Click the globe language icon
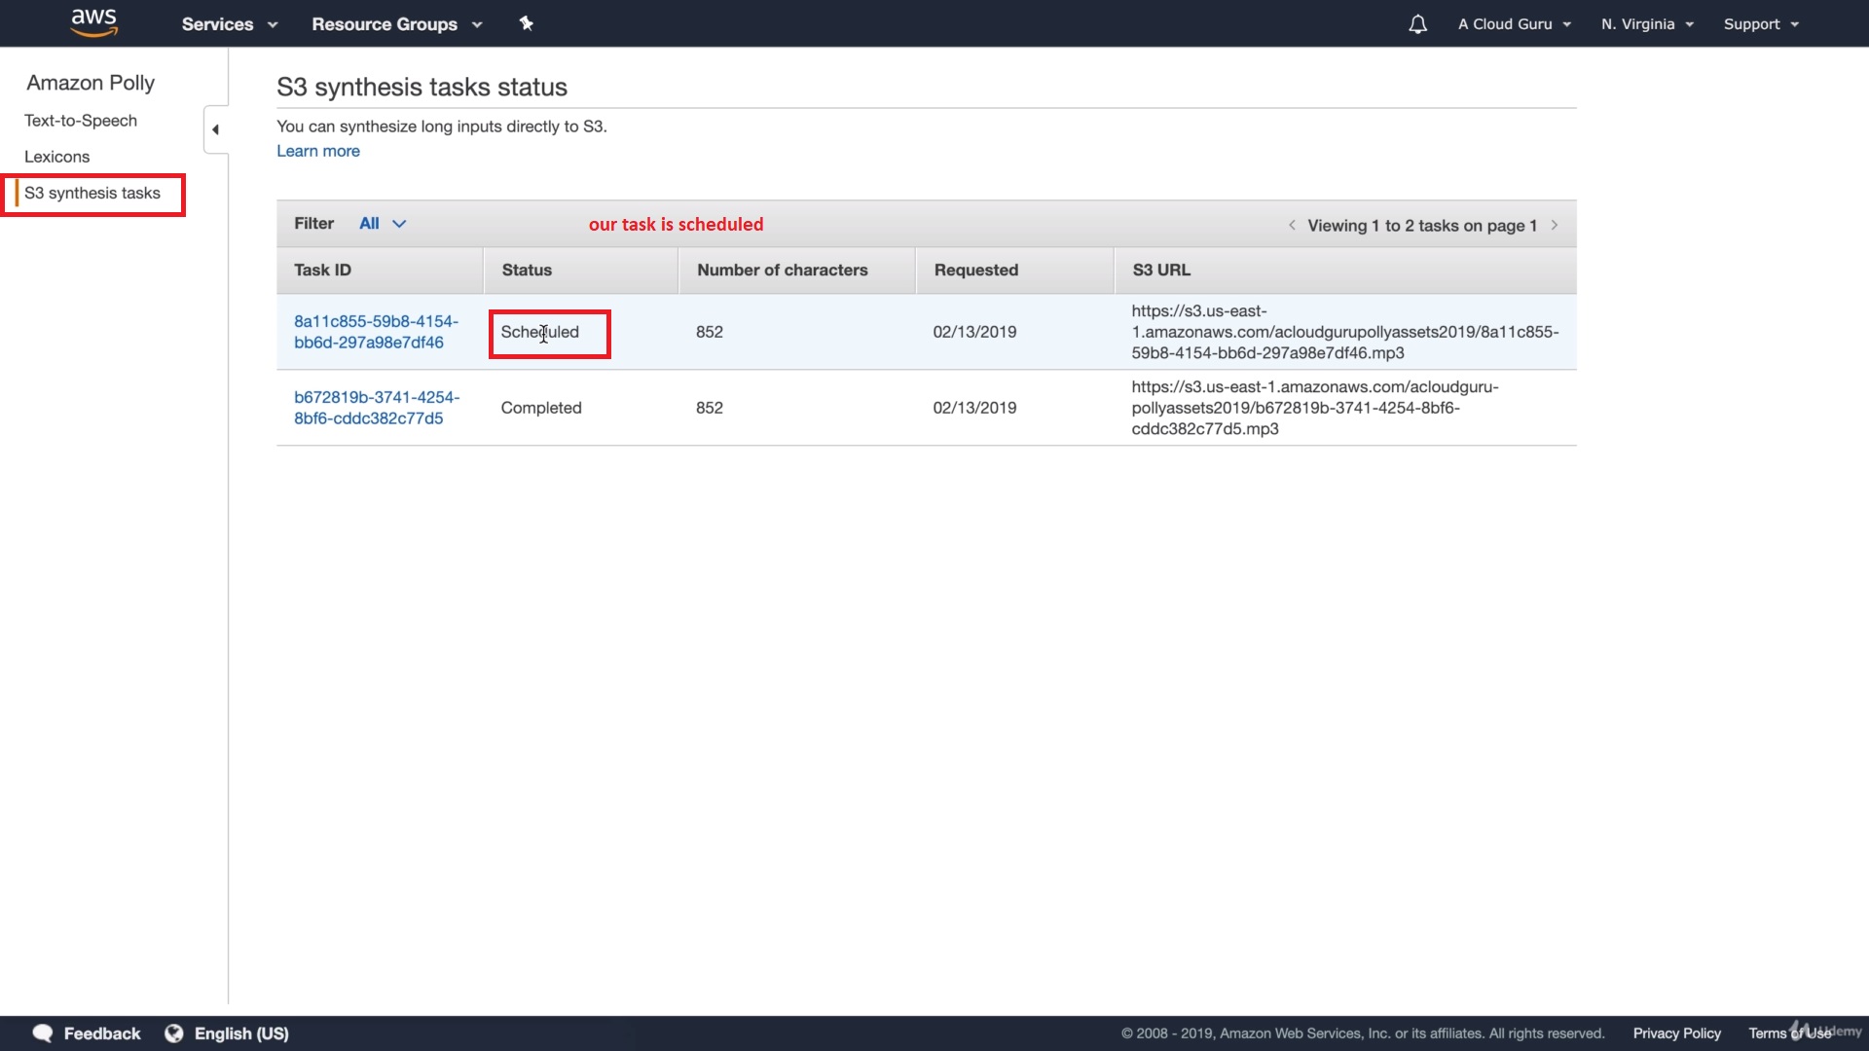Viewport: 1869px width, 1051px height. tap(174, 1033)
